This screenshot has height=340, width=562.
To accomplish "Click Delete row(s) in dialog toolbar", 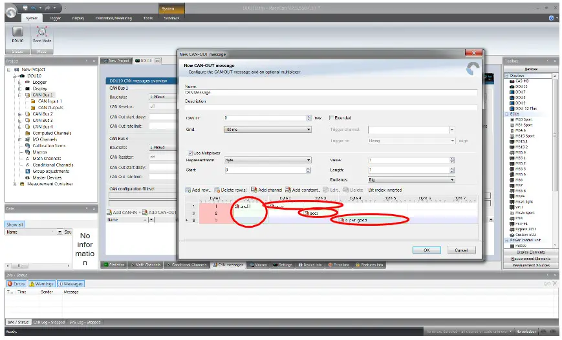I will click(x=230, y=190).
